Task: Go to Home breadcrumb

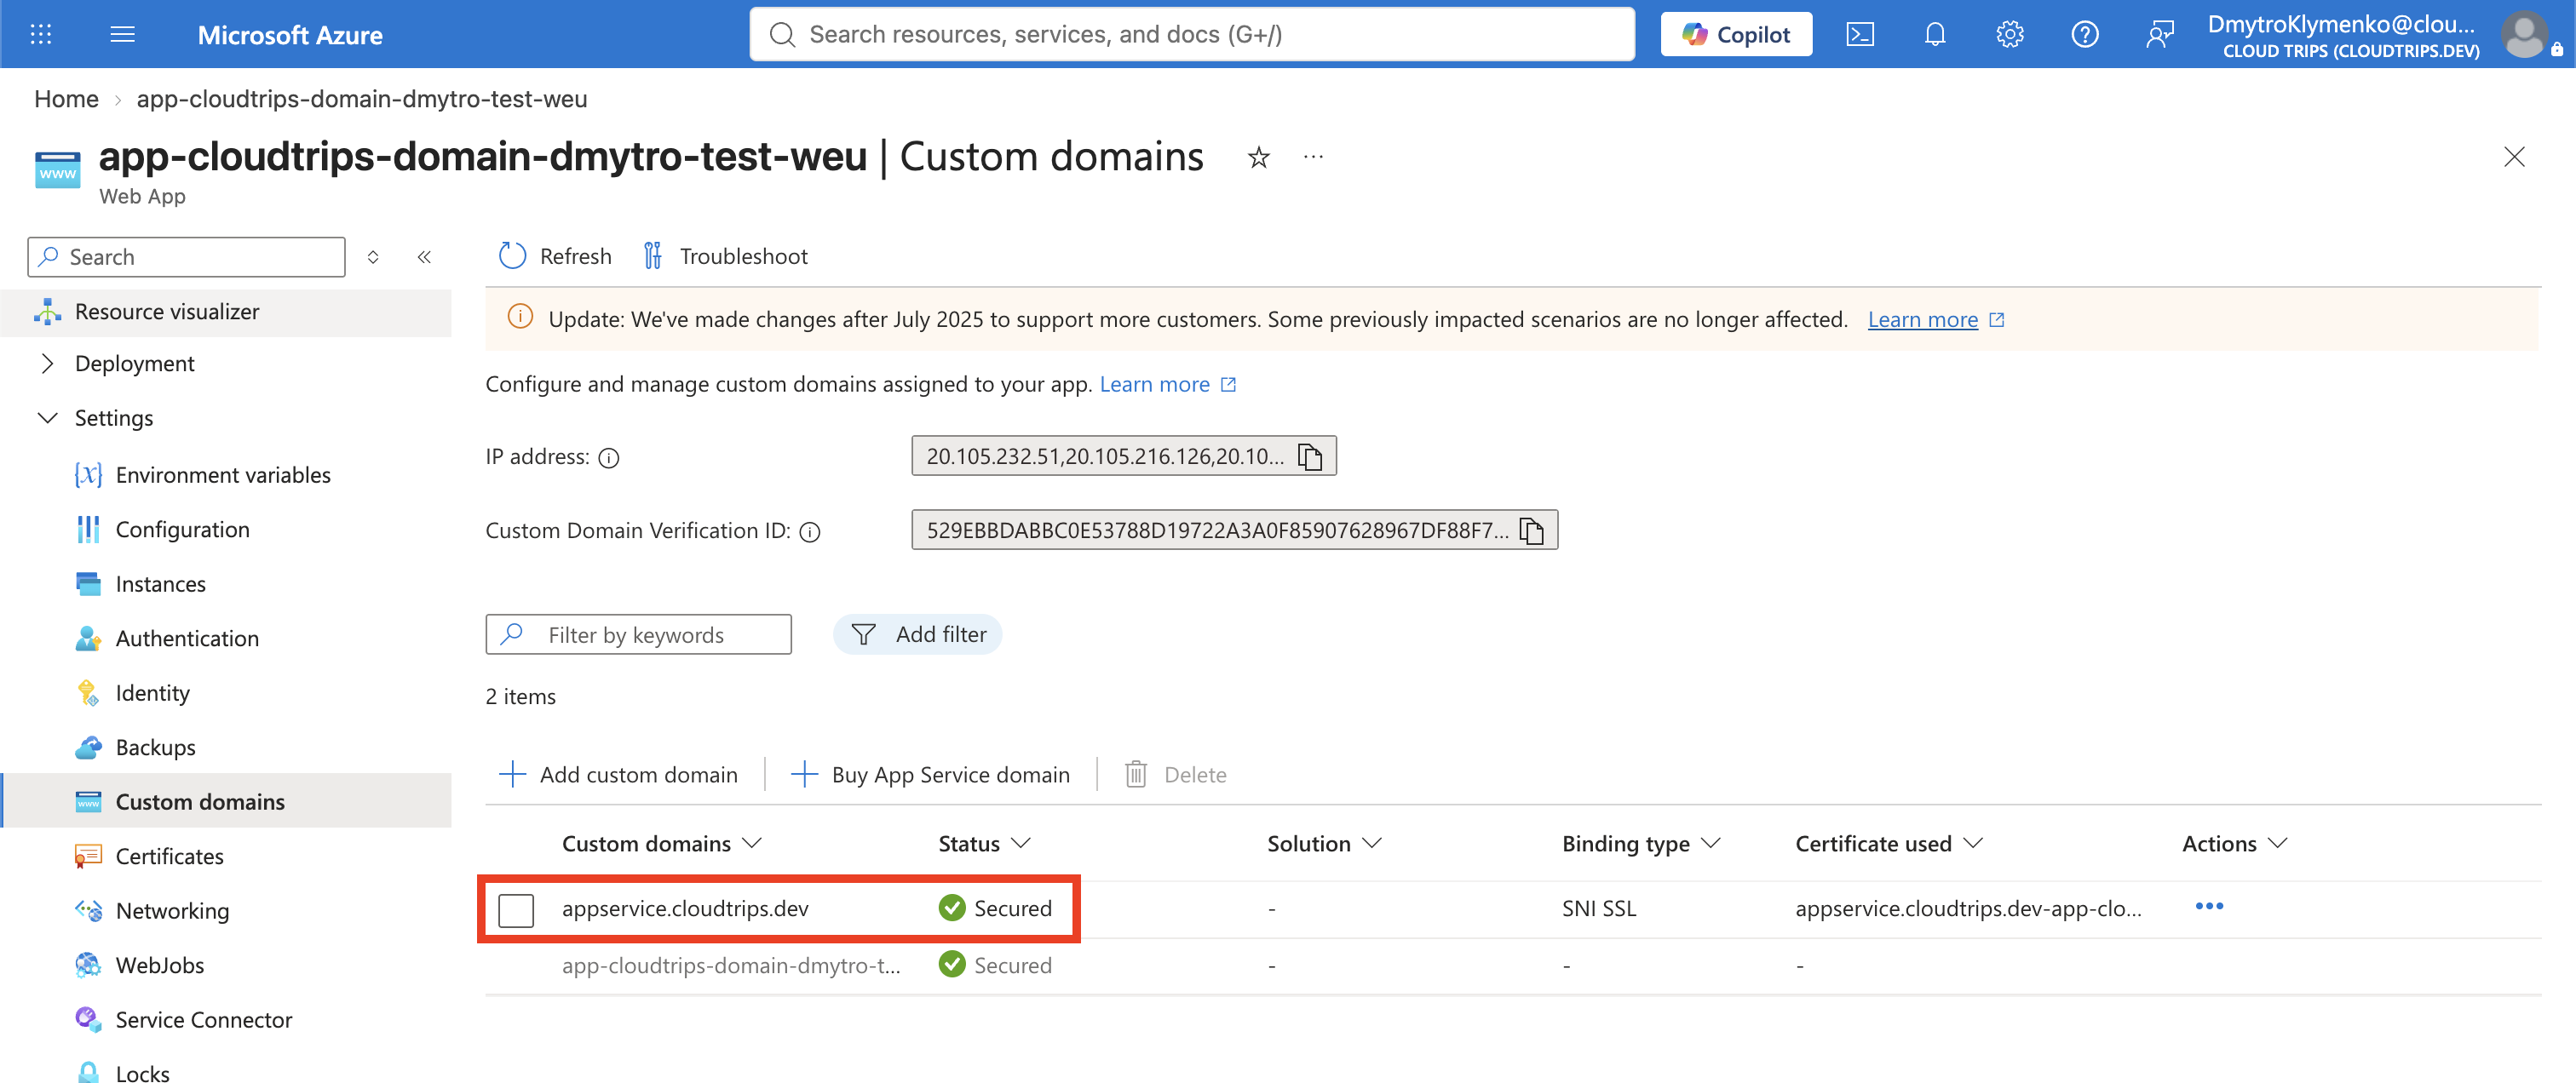Action: [66, 99]
